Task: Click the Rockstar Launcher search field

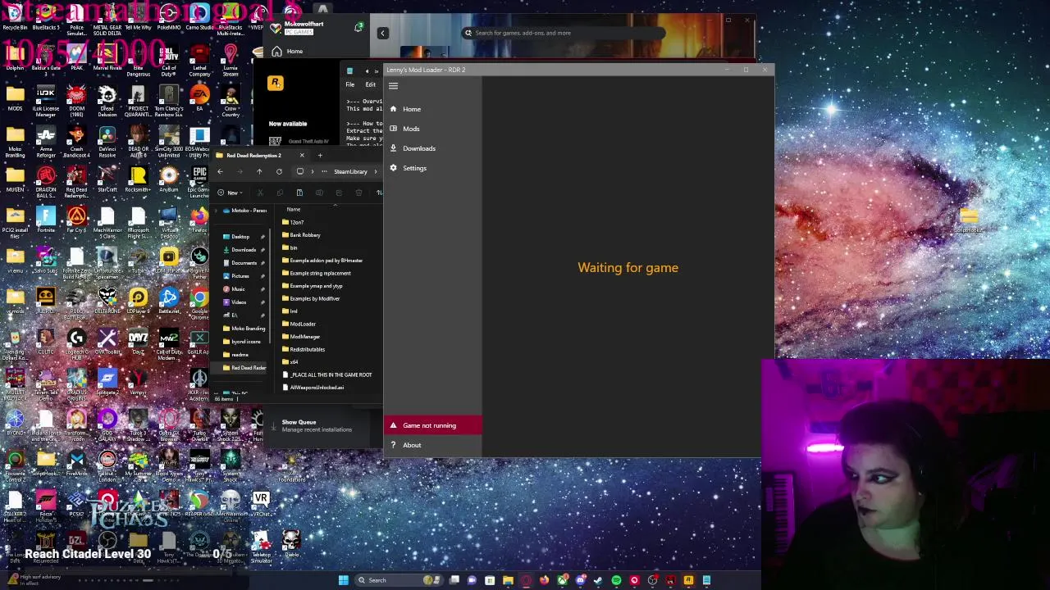Action: pos(562,33)
